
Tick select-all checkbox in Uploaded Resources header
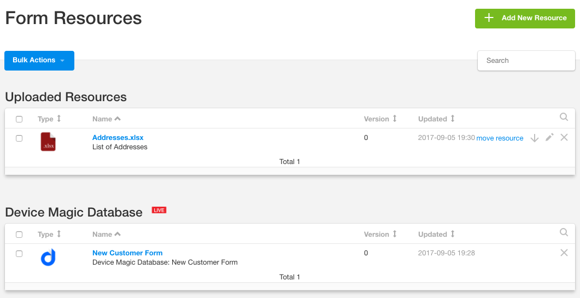point(19,119)
